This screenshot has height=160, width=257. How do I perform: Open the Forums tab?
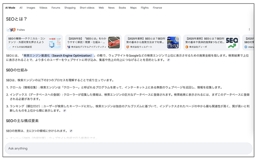coord(56,8)
